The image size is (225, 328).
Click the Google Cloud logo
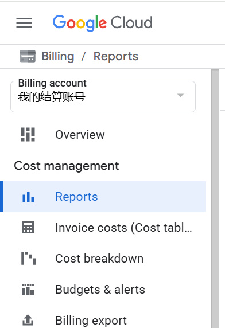102,23
